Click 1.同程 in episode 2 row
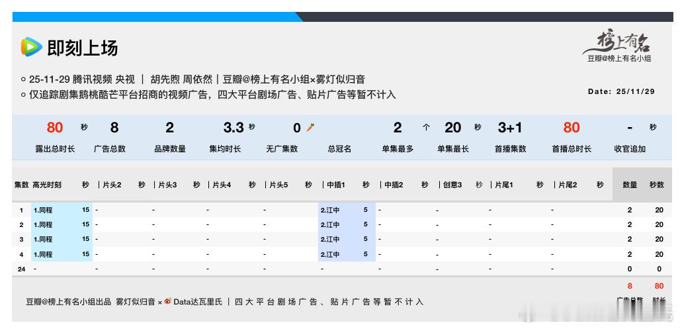The width and height of the screenshot is (680, 329). (x=43, y=225)
